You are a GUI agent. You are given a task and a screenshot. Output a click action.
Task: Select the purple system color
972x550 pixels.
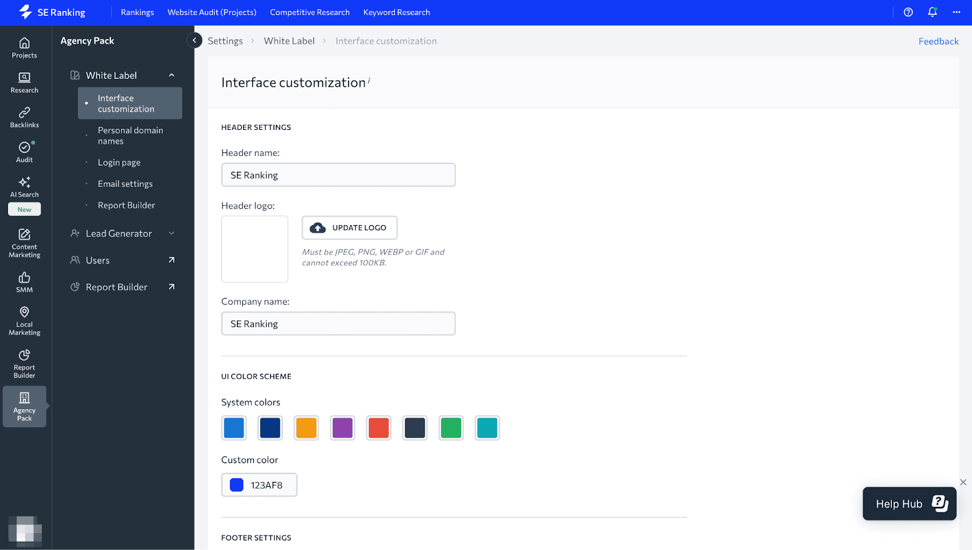pyautogui.click(x=343, y=428)
